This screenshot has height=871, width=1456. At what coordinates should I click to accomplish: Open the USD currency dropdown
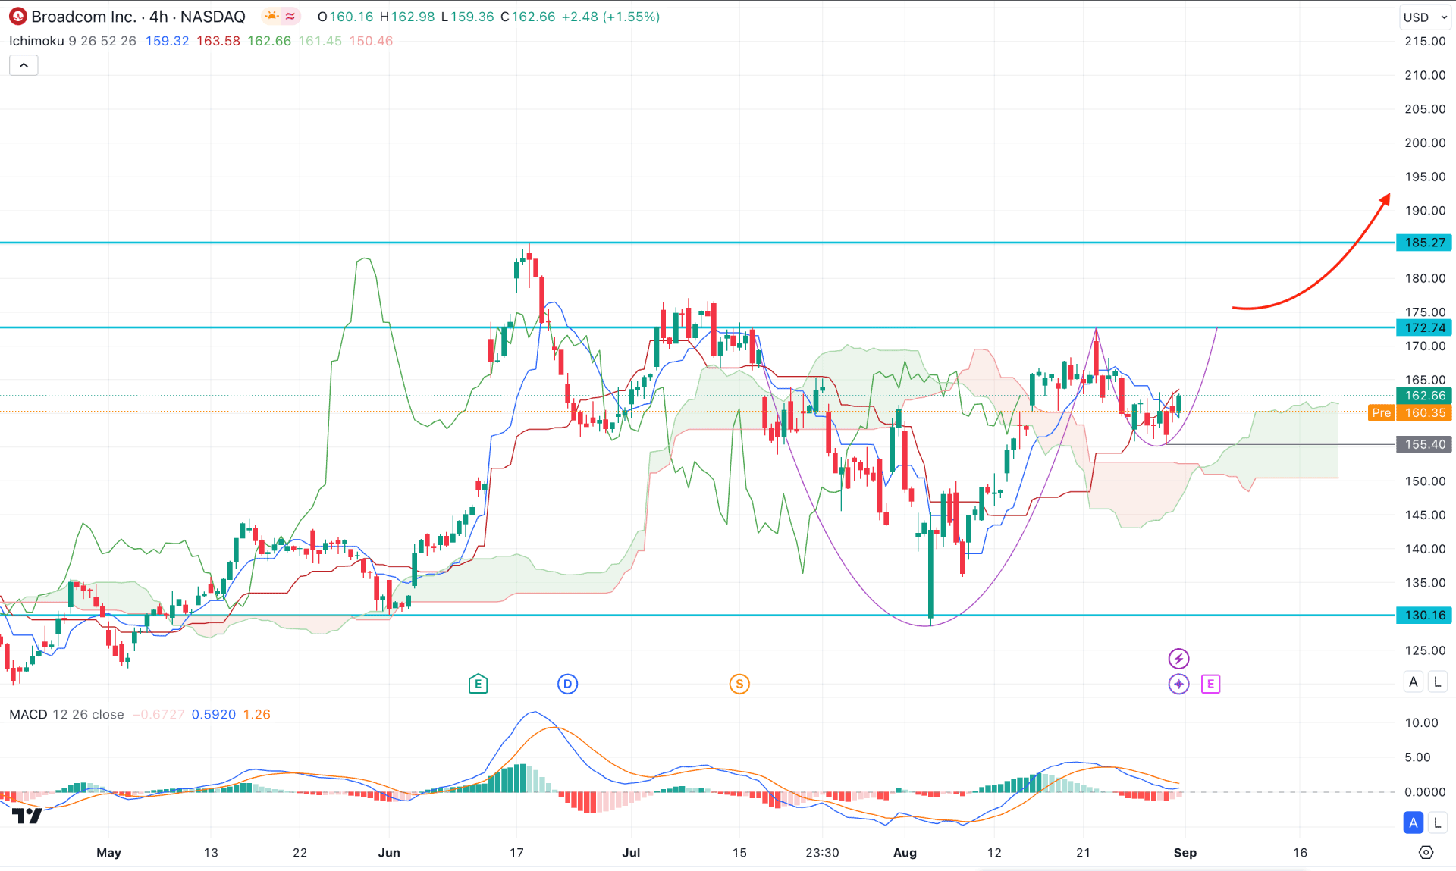pos(1425,17)
